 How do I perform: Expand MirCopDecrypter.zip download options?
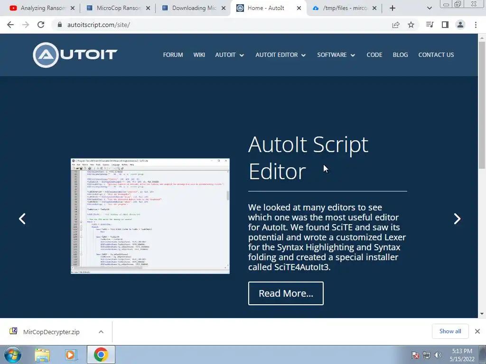coord(101,332)
